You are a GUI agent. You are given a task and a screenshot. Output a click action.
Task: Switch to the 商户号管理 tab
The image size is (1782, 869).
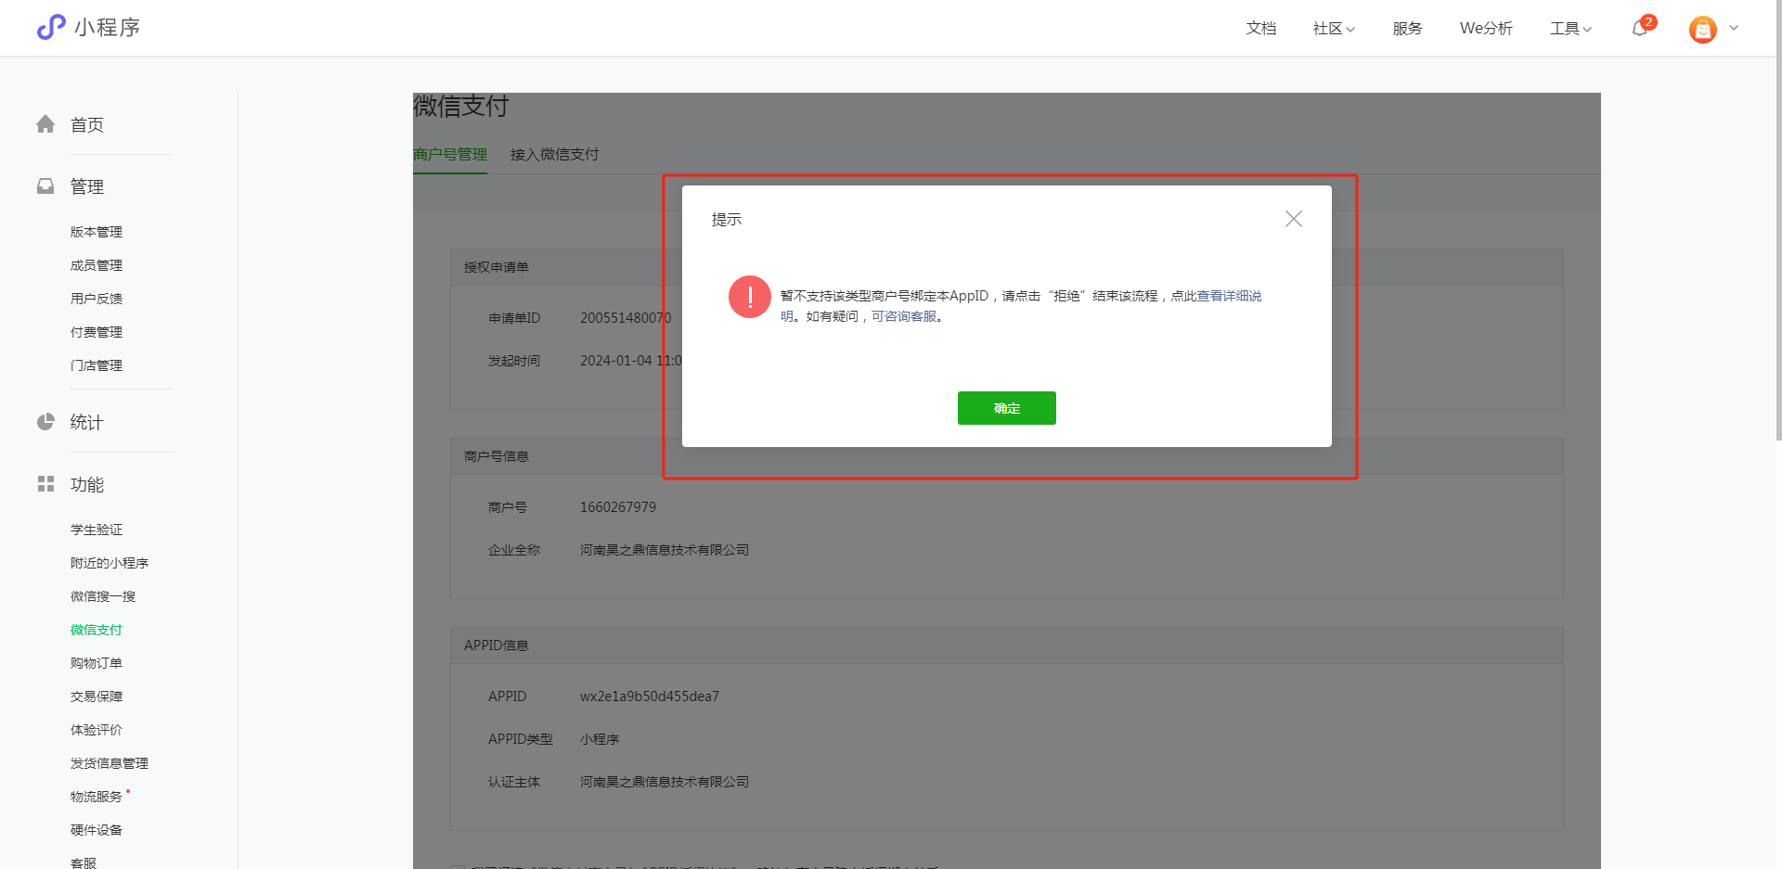tap(450, 155)
